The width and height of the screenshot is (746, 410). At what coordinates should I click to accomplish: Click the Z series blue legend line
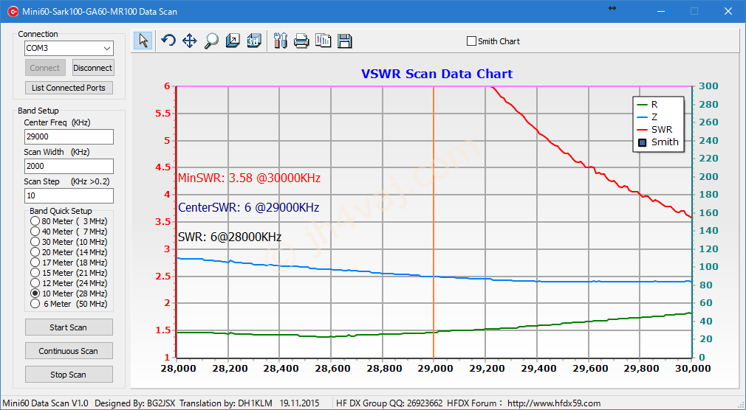click(x=642, y=117)
